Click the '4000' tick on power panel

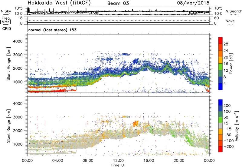point(18,41)
